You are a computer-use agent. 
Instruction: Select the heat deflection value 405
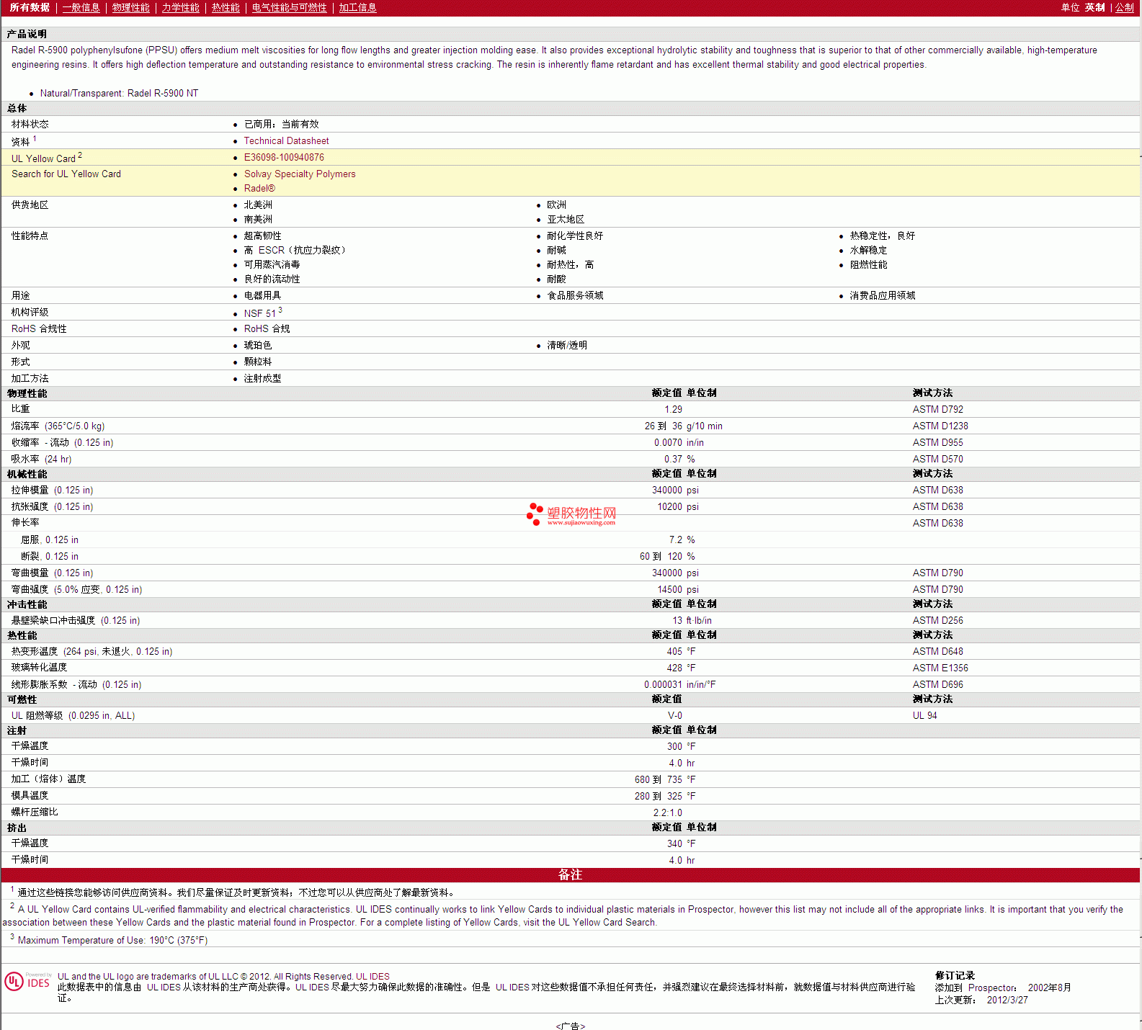pyautogui.click(x=674, y=652)
